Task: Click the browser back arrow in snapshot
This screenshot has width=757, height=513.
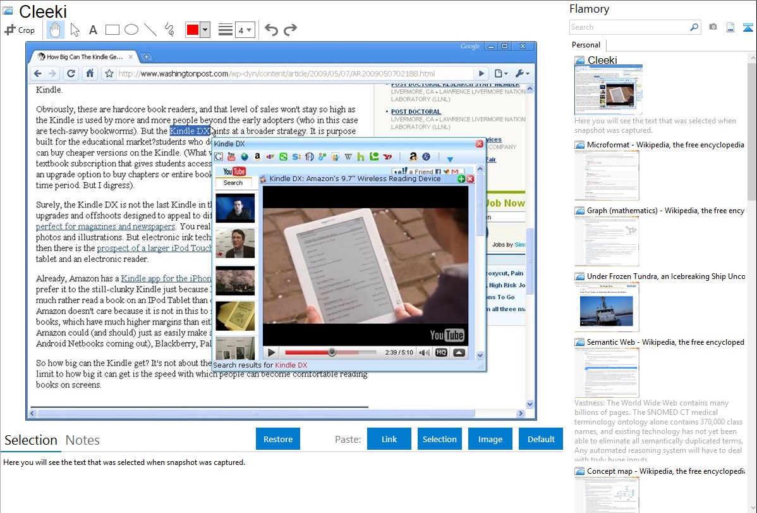Action: click(x=38, y=73)
